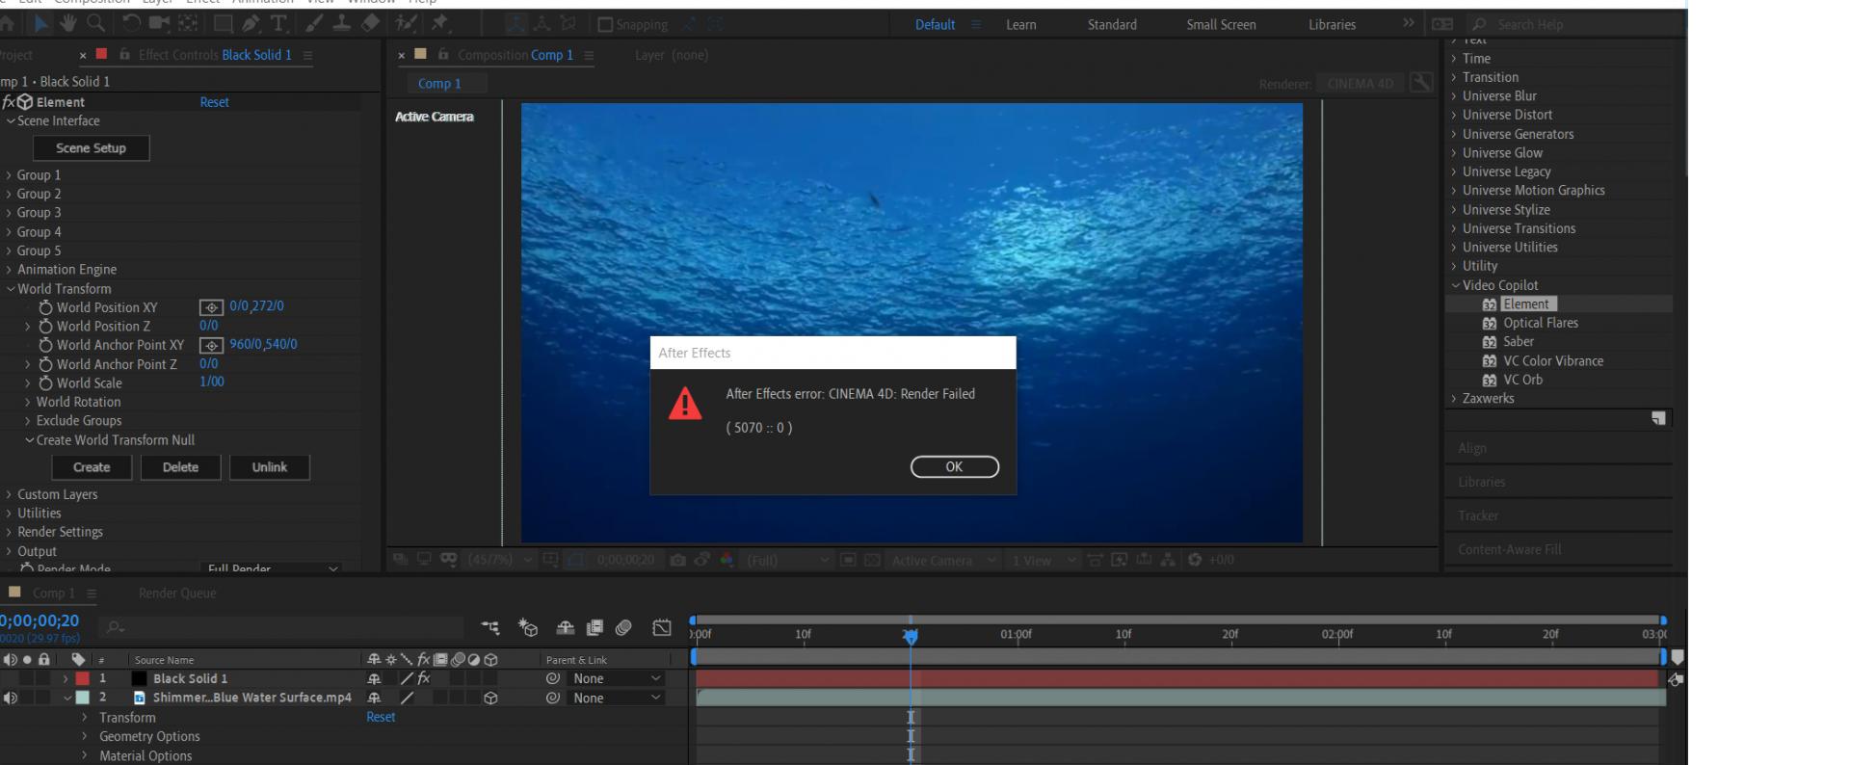Viewport: 1850px width, 765px height.
Task: Collapse World Transform section
Action: pos(11,288)
